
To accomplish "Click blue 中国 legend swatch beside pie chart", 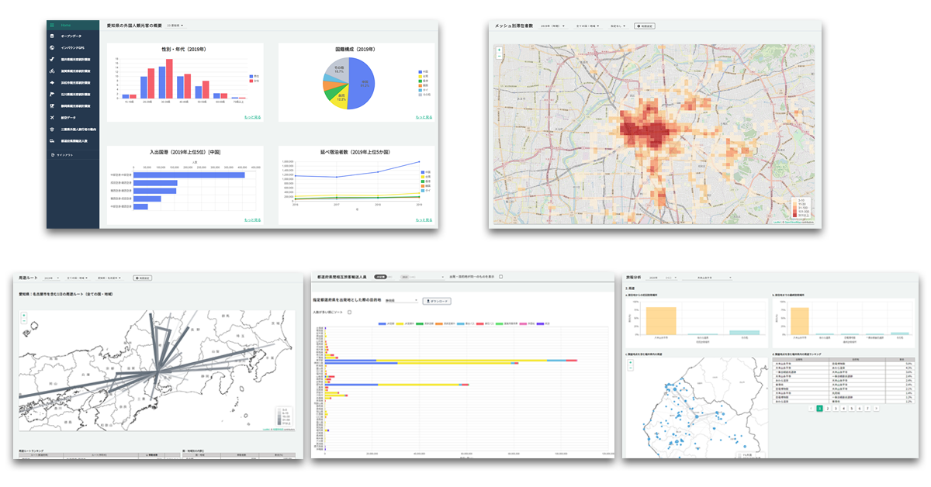I will tap(420, 71).
